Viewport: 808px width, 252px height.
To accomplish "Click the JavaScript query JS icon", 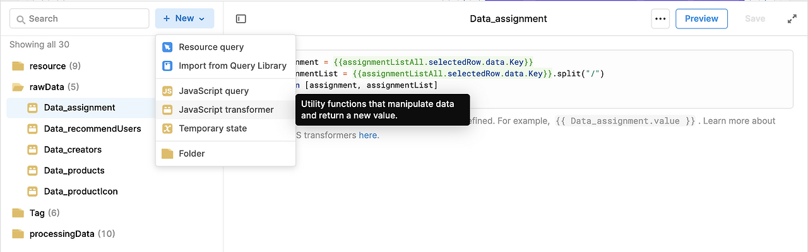I will tap(167, 91).
